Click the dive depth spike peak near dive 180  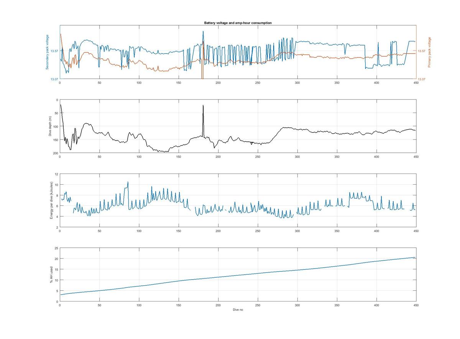203,105
